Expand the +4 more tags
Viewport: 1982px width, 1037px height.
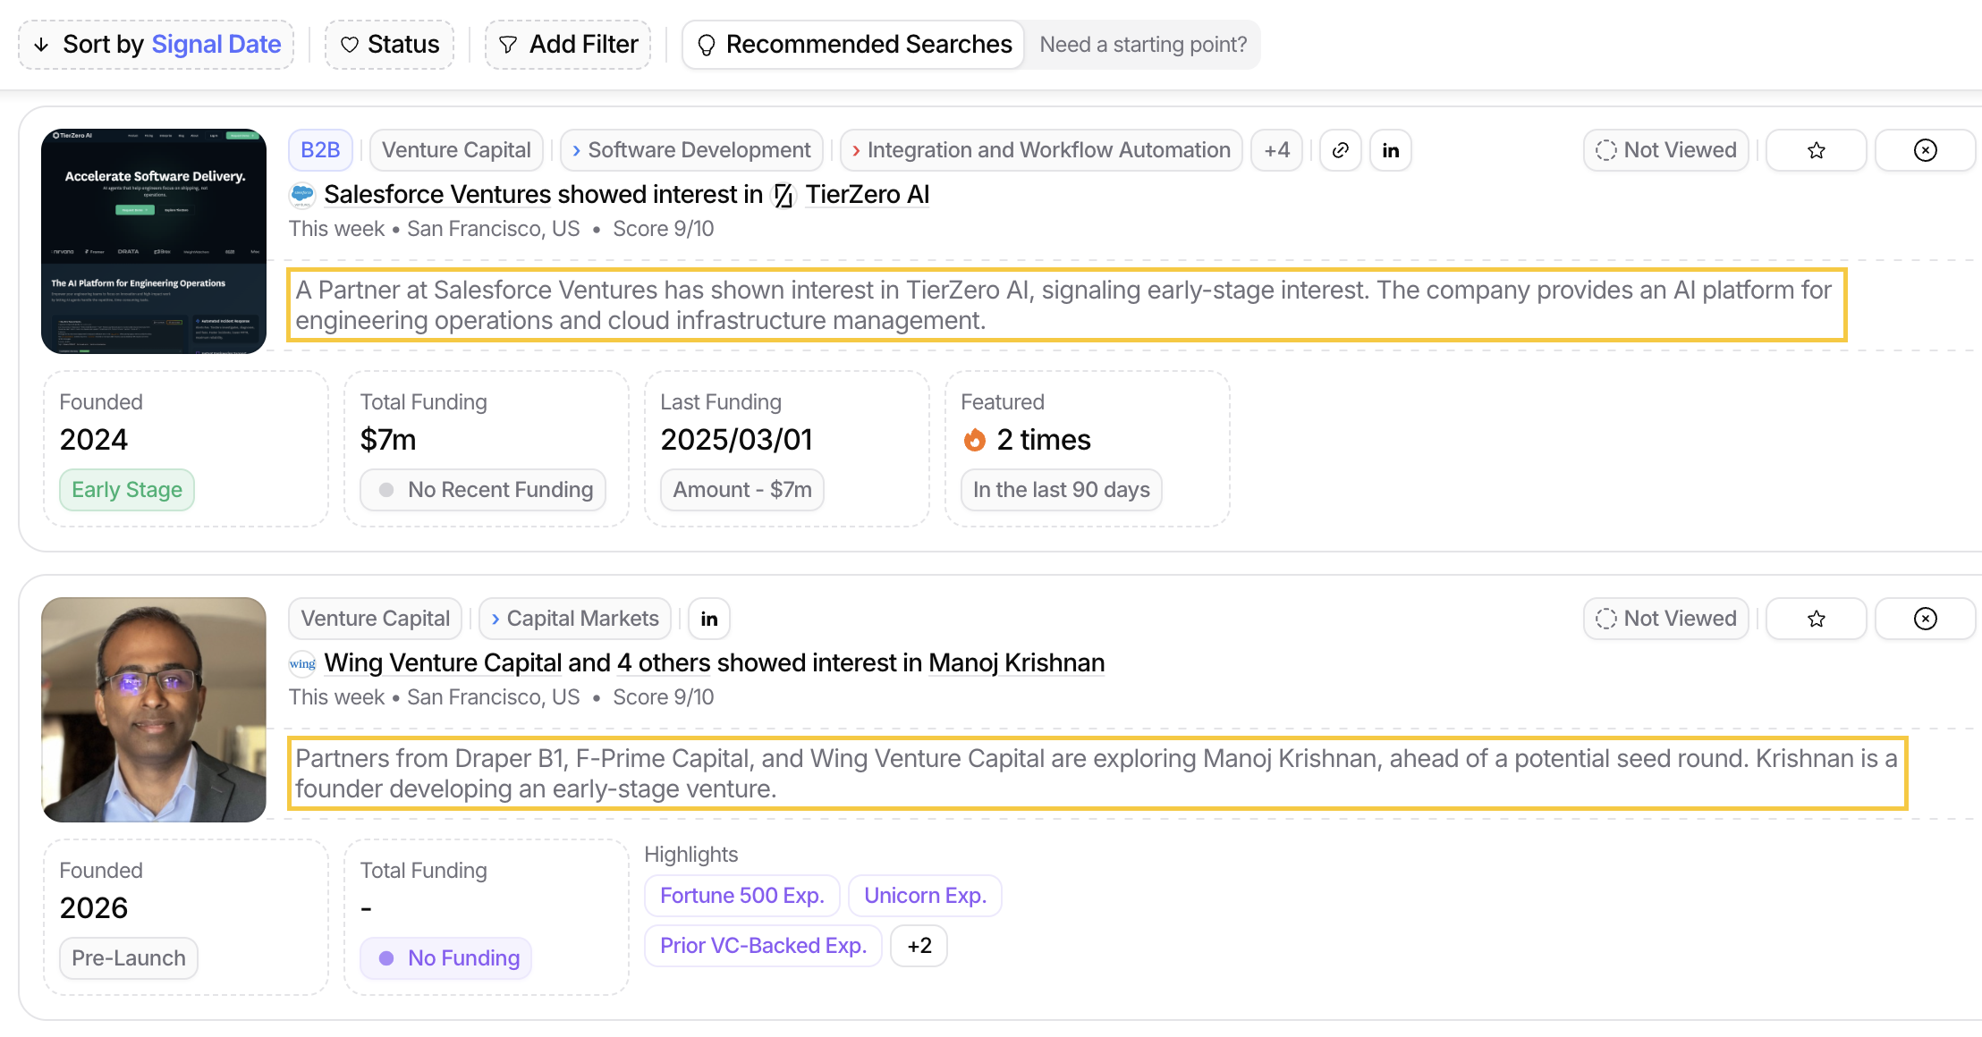coord(1276,150)
